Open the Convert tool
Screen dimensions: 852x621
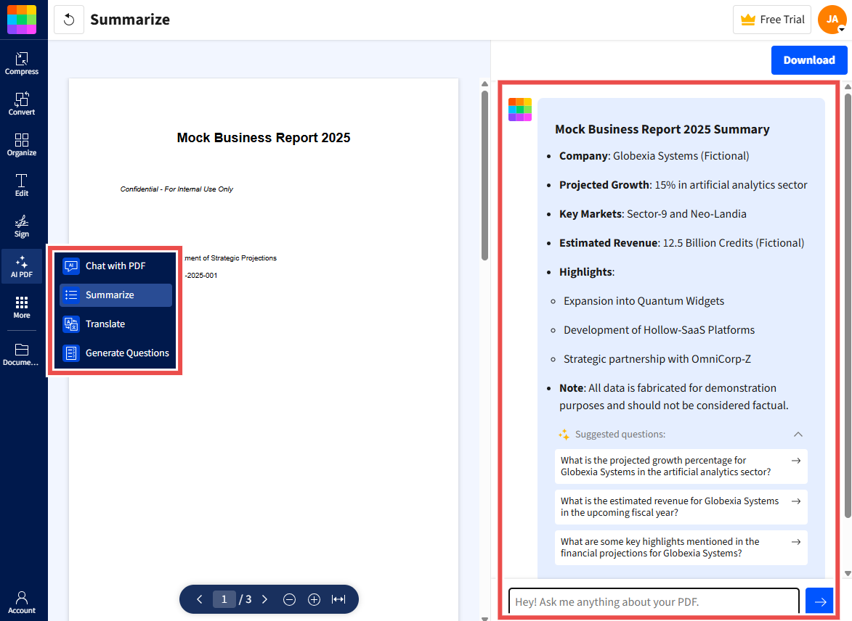pos(22,103)
